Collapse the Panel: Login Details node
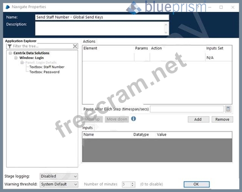The width and height of the screenshot is (242, 192). [x=22, y=63]
